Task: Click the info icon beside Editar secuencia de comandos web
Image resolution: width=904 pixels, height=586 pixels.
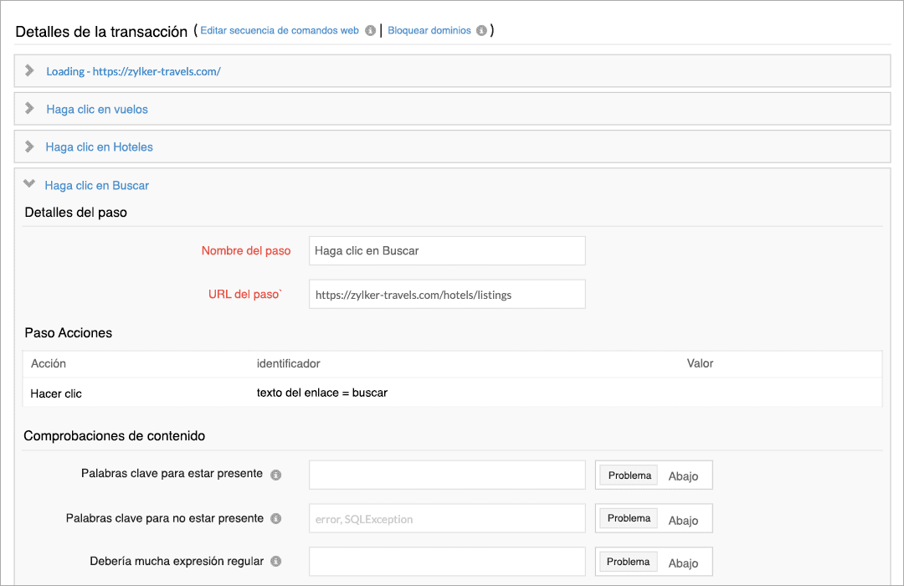Action: coord(370,29)
